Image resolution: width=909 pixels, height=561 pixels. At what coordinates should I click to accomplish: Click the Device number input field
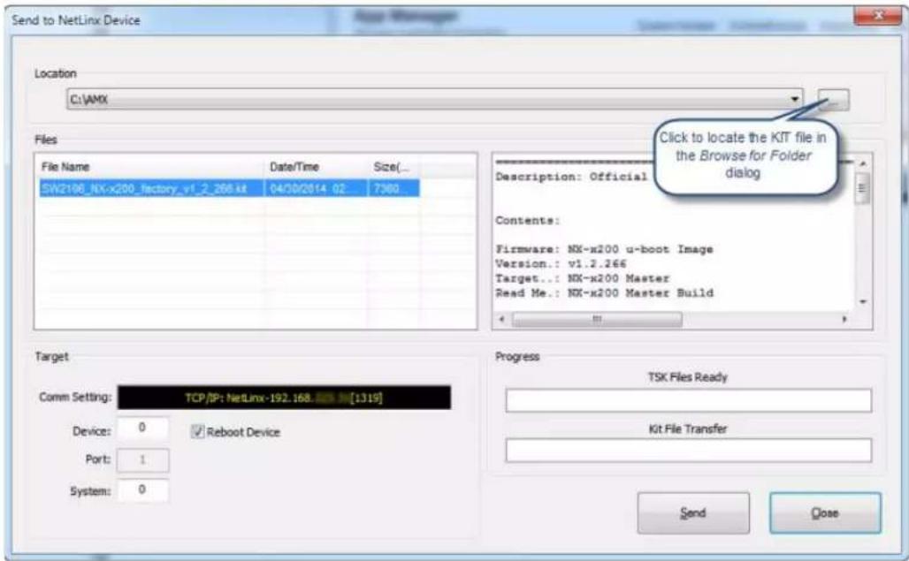(x=142, y=429)
